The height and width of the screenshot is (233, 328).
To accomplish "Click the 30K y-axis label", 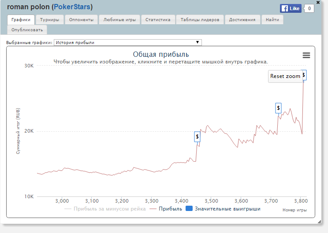I will (29, 66).
